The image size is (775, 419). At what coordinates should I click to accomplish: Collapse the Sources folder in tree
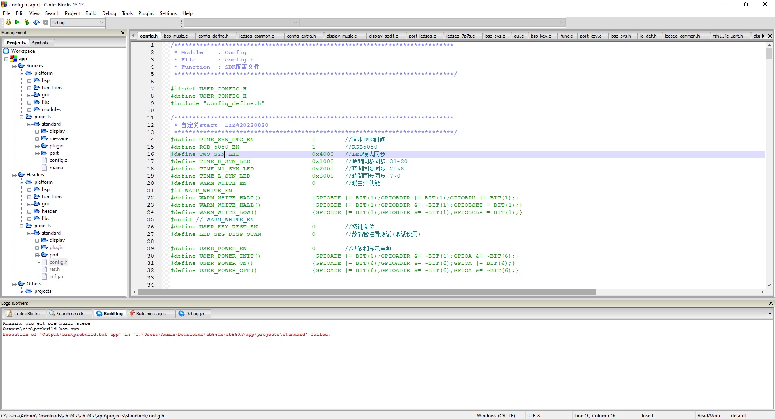[x=14, y=66]
